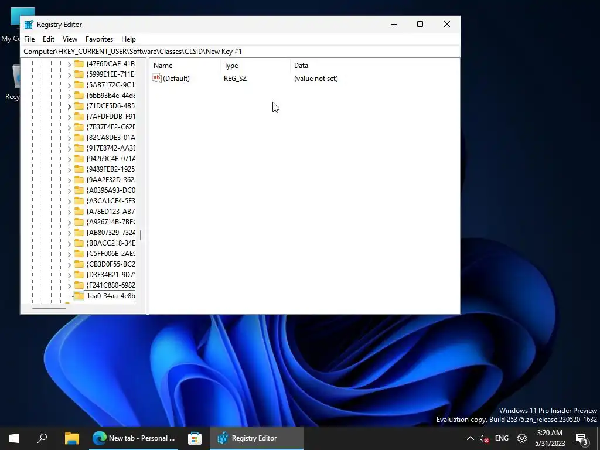Select folder icon of {D3E34B21-9D75 key

79,274
